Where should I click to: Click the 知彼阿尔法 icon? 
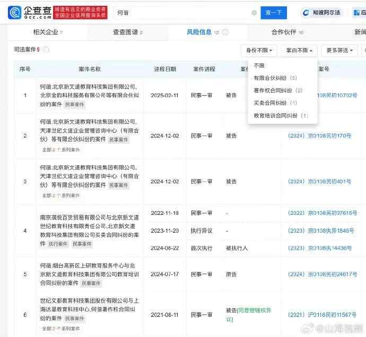pos(306,13)
